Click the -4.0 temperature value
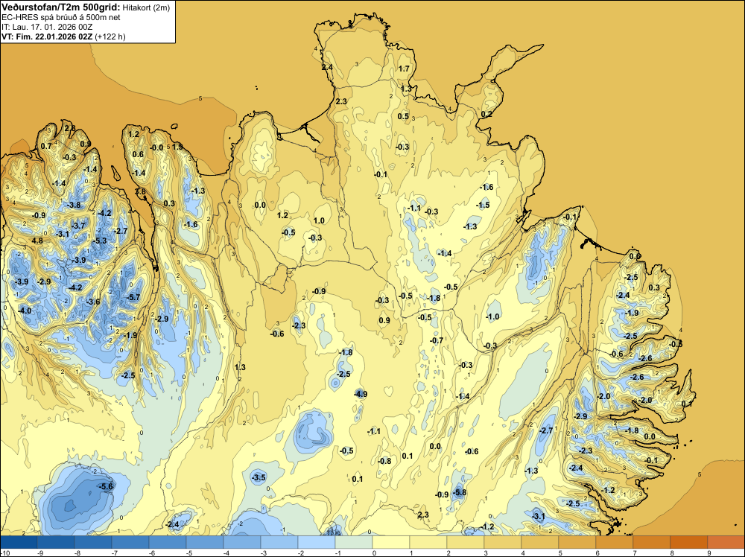This screenshot has width=745, height=557. click(25, 311)
